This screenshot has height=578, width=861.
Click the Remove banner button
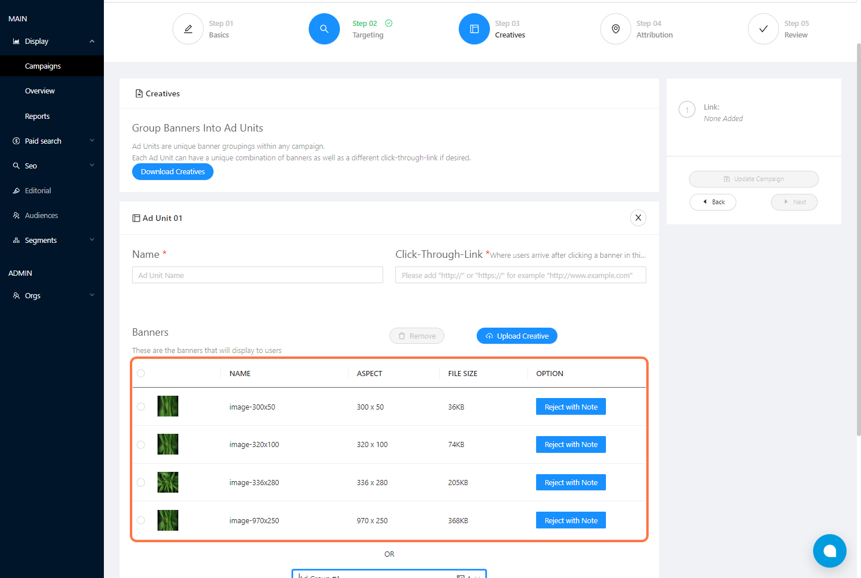417,336
